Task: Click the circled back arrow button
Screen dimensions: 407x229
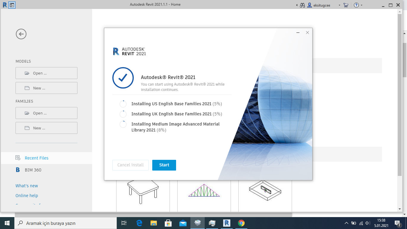Action: click(x=21, y=34)
